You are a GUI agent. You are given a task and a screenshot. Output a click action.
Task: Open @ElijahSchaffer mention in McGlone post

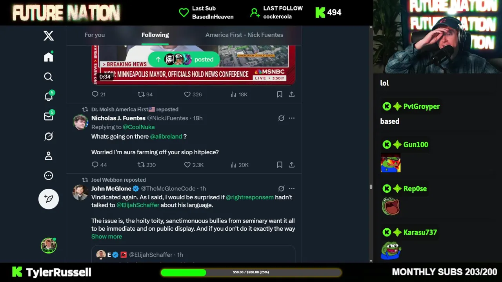[x=138, y=205]
